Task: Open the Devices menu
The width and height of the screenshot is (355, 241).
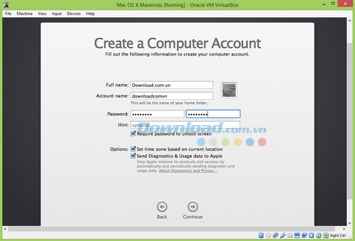Action: pyautogui.click(x=74, y=13)
